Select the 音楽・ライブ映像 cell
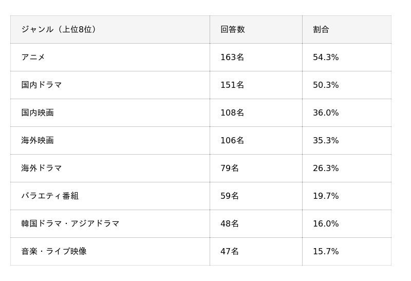 pyautogui.click(x=54, y=252)
